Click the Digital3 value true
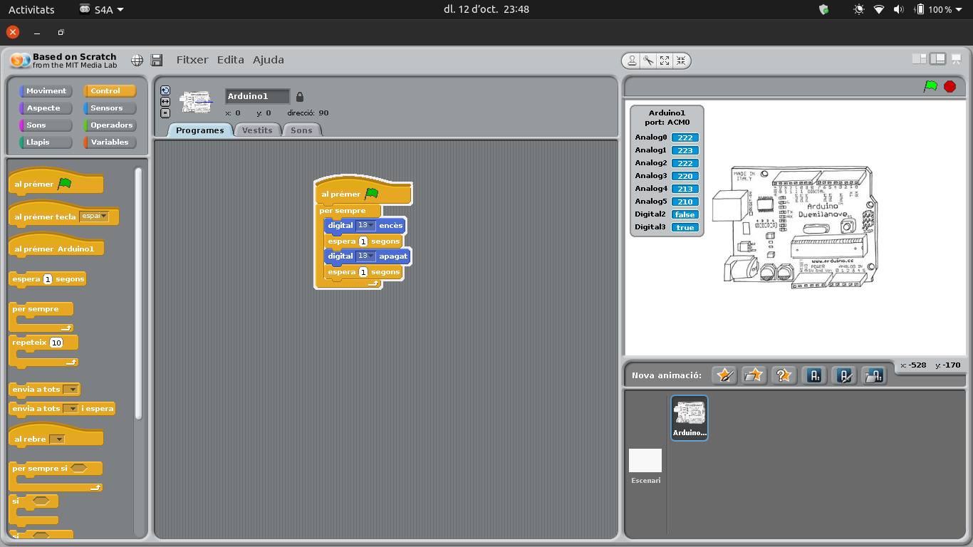 [x=685, y=227]
